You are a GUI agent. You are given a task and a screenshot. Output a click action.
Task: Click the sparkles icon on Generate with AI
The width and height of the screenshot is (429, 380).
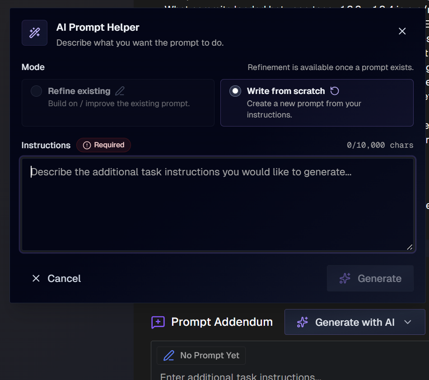302,322
